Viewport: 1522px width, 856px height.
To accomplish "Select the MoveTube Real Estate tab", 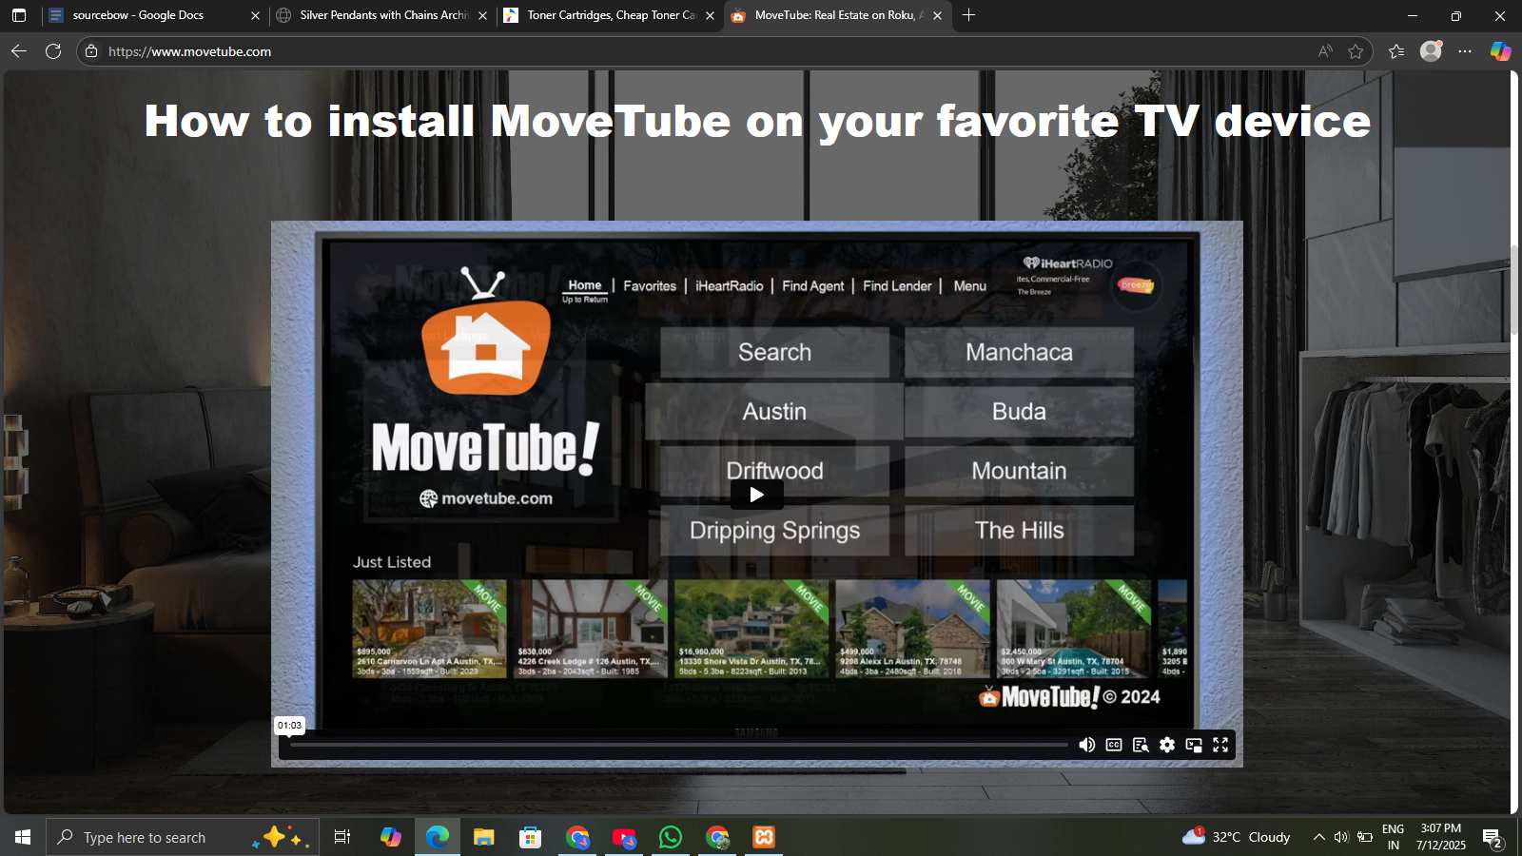I will [839, 15].
